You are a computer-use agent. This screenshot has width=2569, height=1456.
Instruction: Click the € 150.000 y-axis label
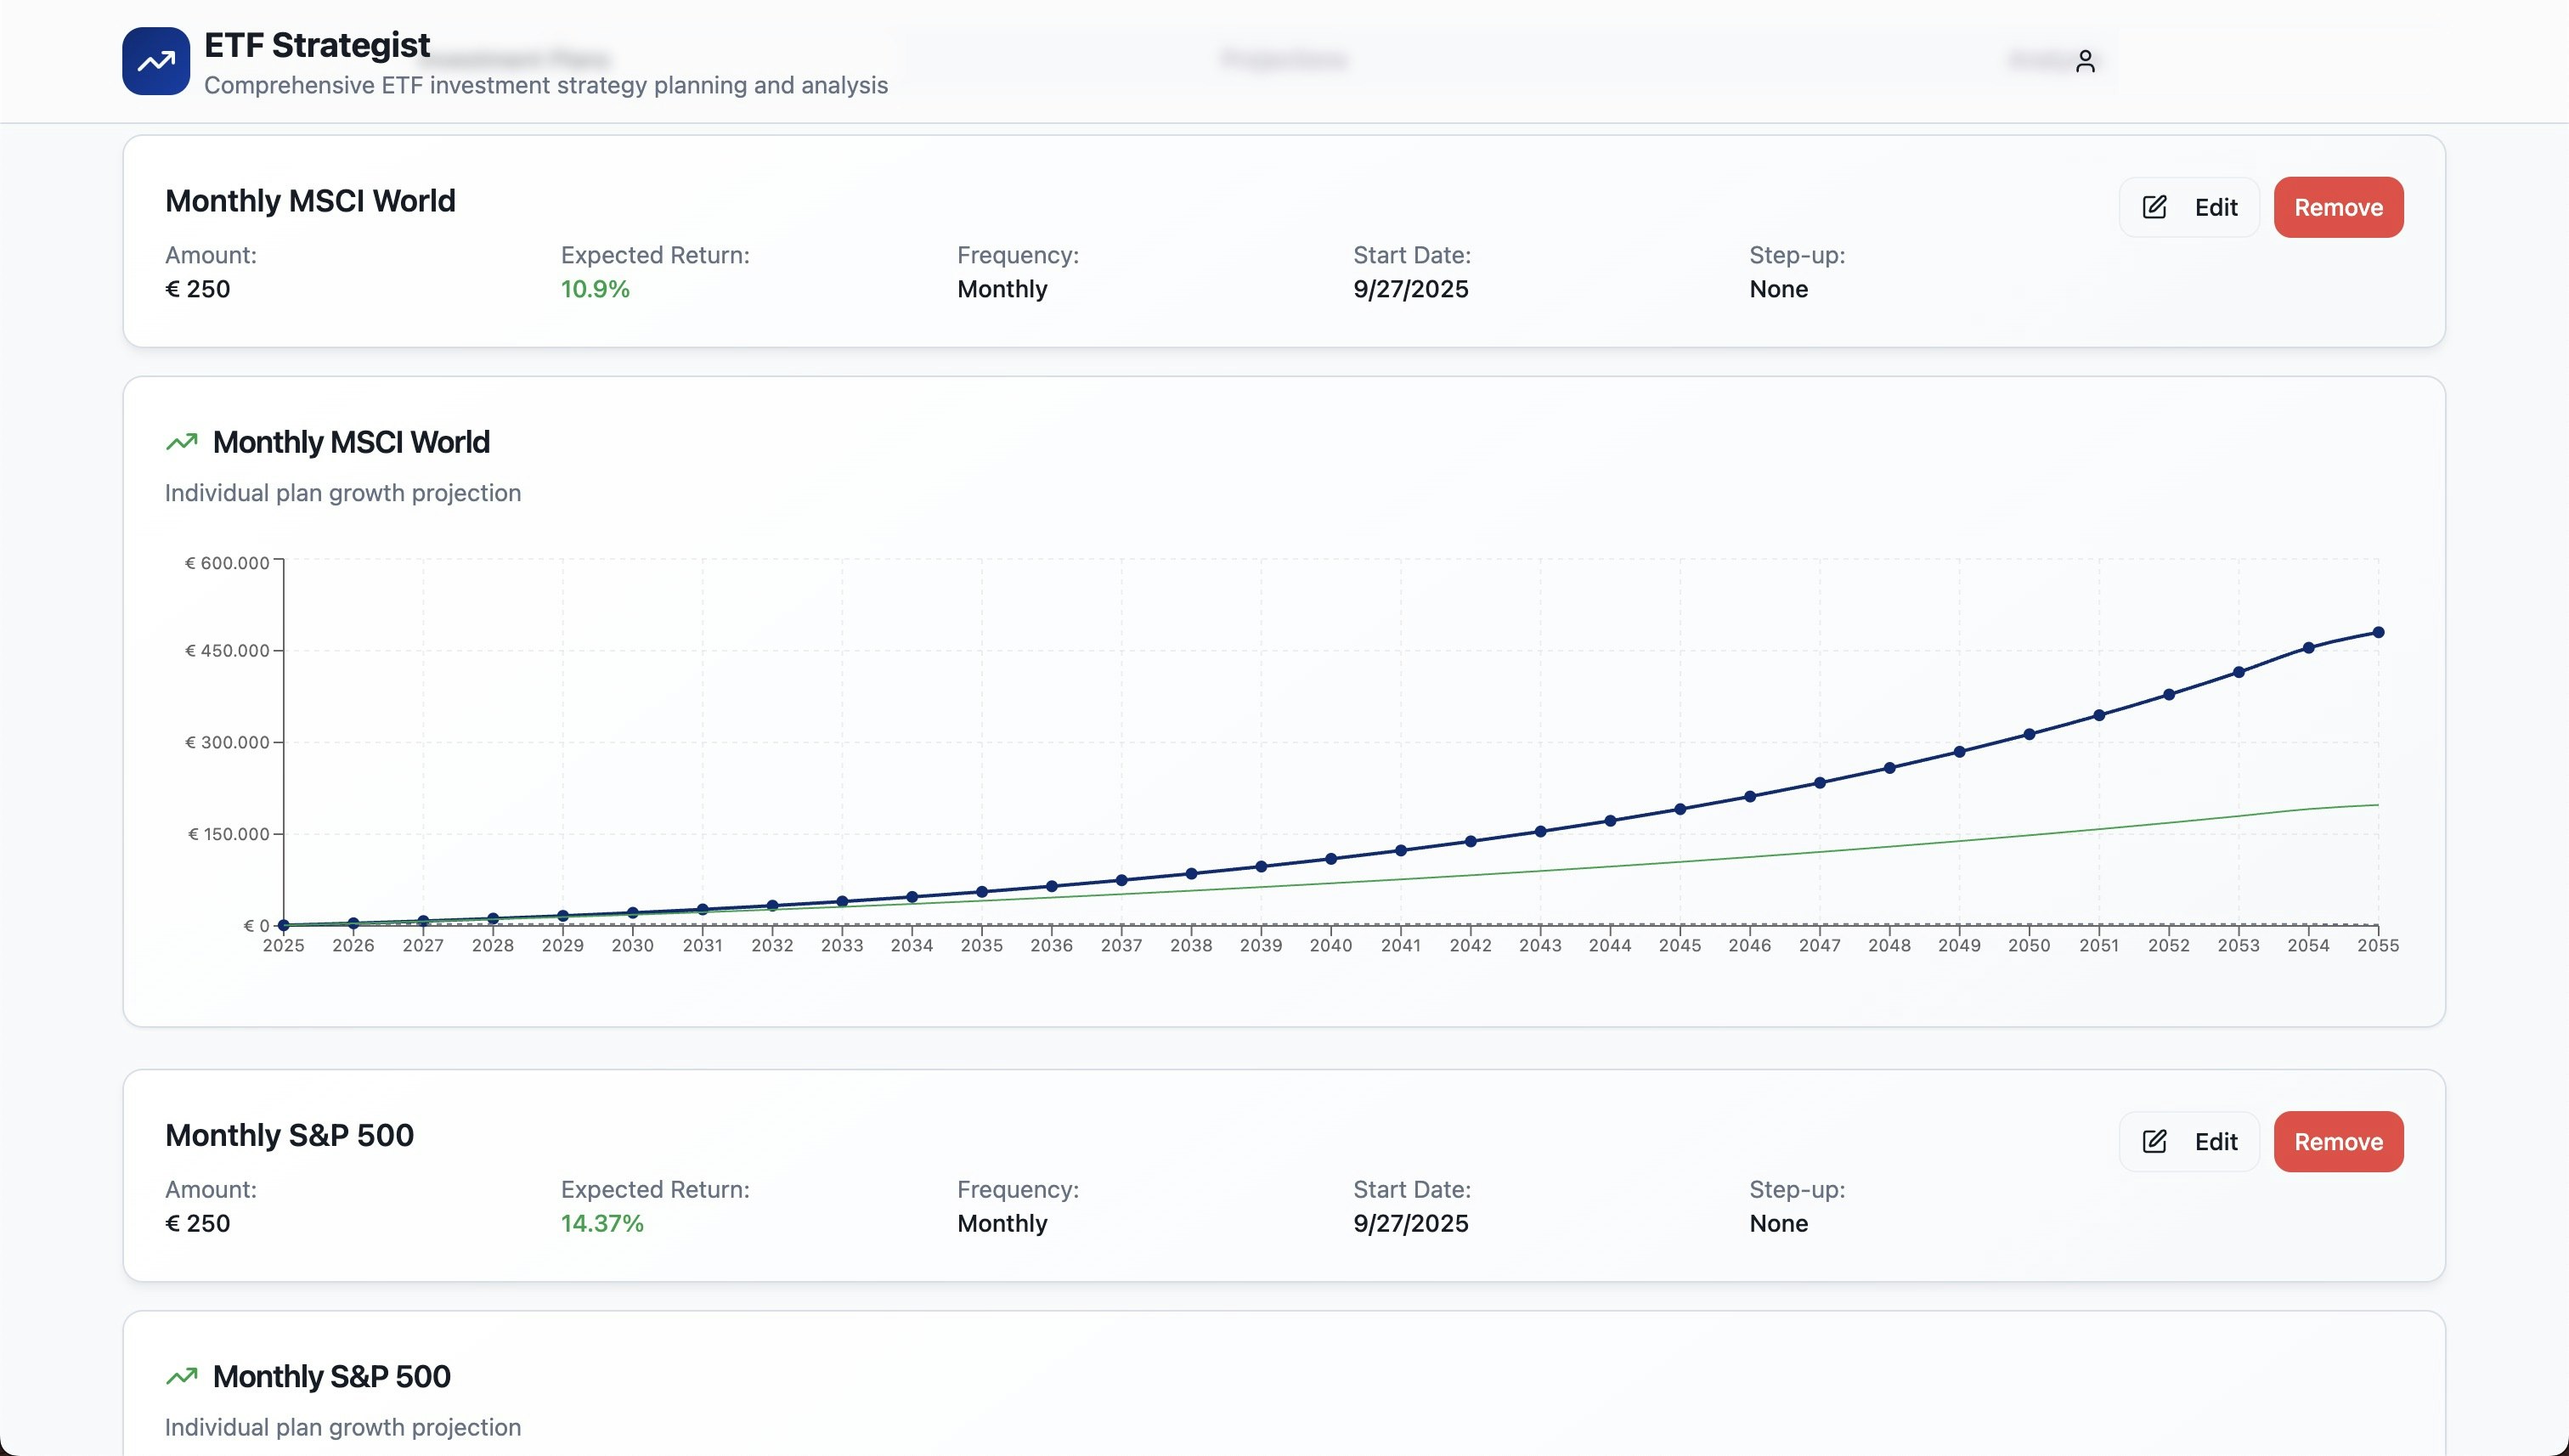229,834
